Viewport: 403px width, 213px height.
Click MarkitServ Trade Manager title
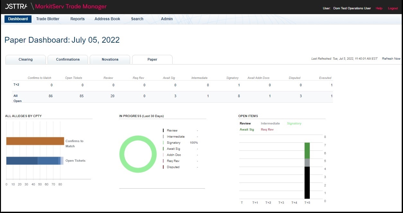coord(71,6)
